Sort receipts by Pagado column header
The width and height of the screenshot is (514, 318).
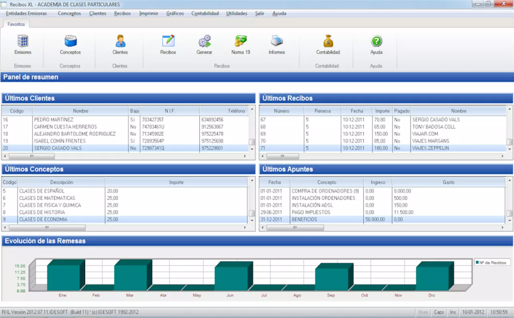tap(402, 111)
